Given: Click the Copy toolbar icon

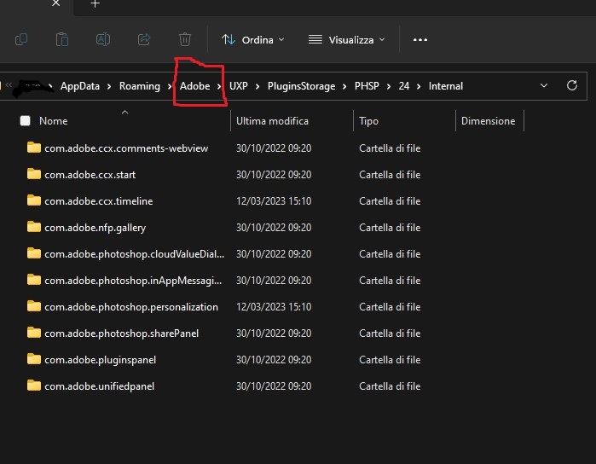Looking at the screenshot, I should point(21,39).
